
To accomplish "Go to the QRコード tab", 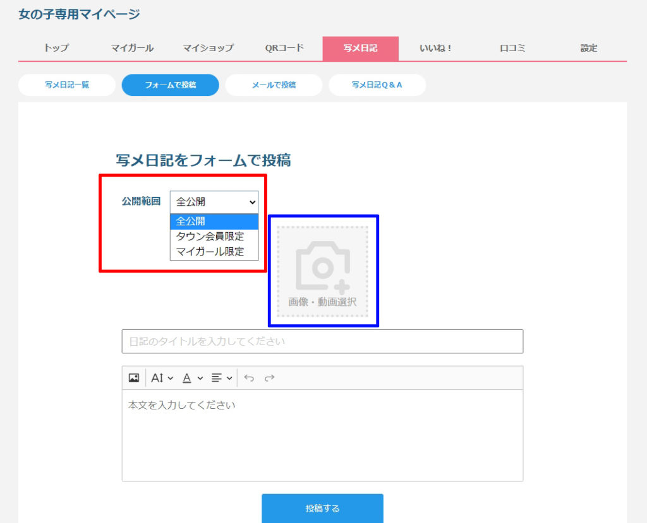I will tap(284, 48).
